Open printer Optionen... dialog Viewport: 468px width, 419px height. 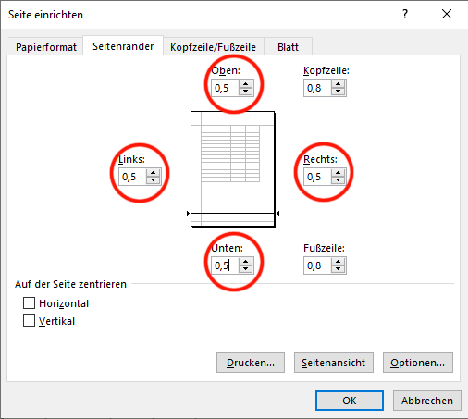pos(418,363)
